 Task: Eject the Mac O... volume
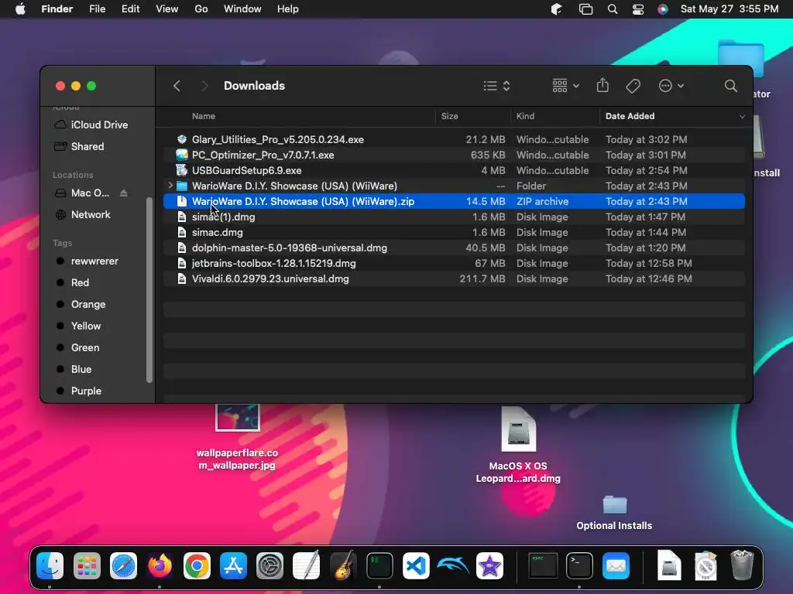tap(123, 193)
